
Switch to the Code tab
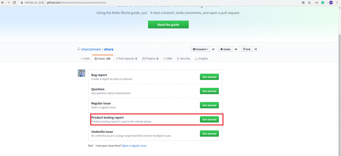(85, 58)
